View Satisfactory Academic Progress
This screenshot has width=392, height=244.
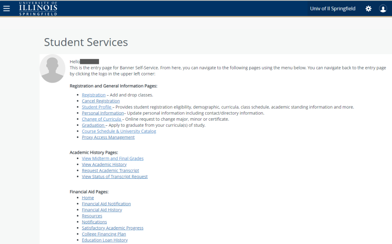click(x=113, y=227)
